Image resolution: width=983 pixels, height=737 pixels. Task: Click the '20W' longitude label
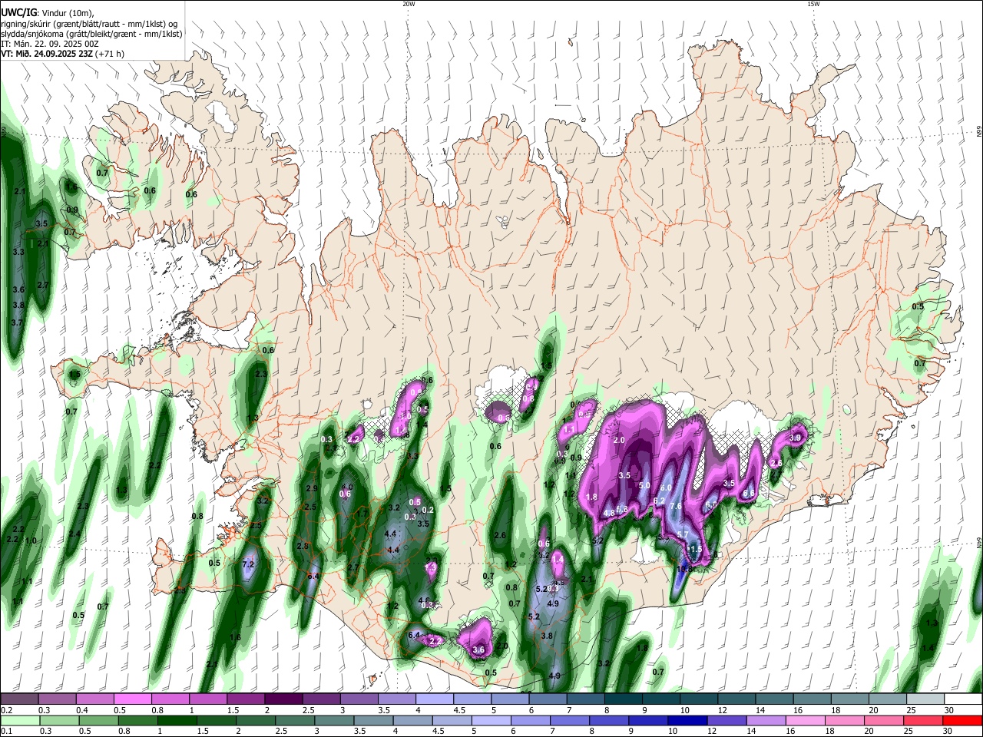[409, 4]
